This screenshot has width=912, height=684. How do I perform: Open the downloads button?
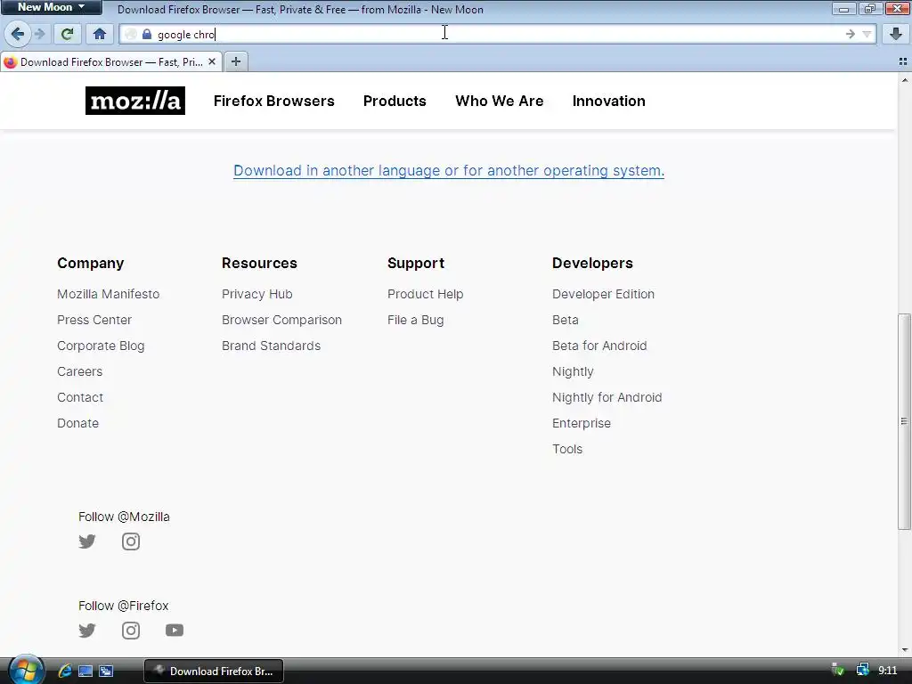[x=896, y=34]
